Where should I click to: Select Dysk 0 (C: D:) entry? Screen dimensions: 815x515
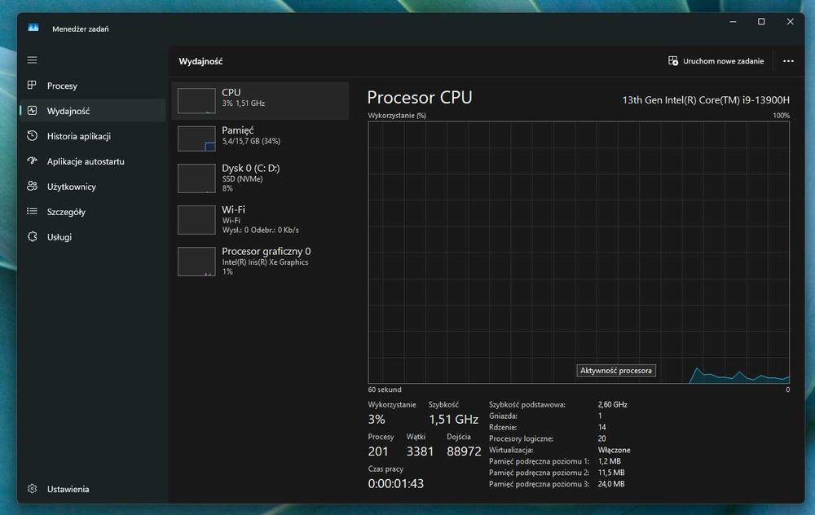pos(260,178)
